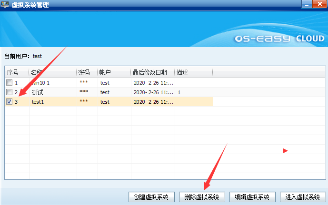Uncheck the test1 row checkbox
Screen dimensions: 328x205
tap(9, 102)
